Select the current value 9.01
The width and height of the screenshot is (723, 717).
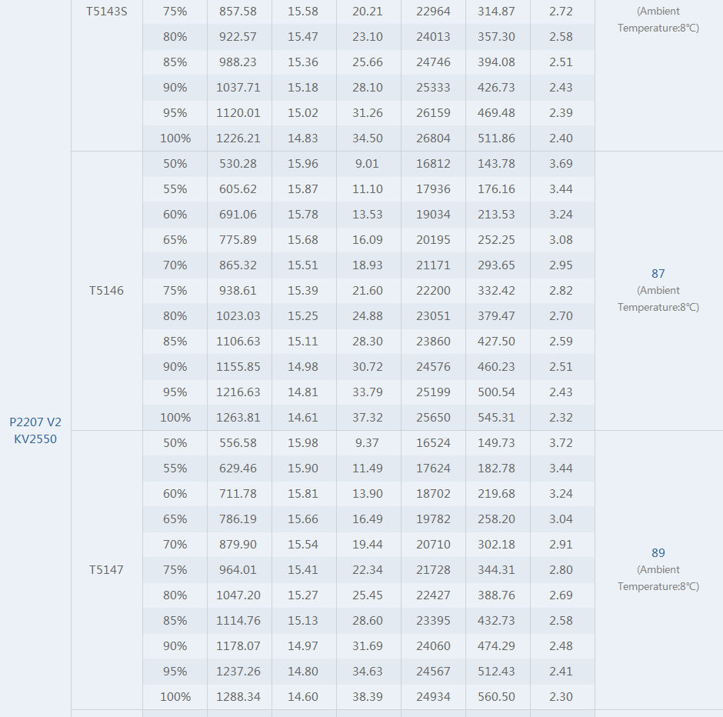[x=368, y=164]
